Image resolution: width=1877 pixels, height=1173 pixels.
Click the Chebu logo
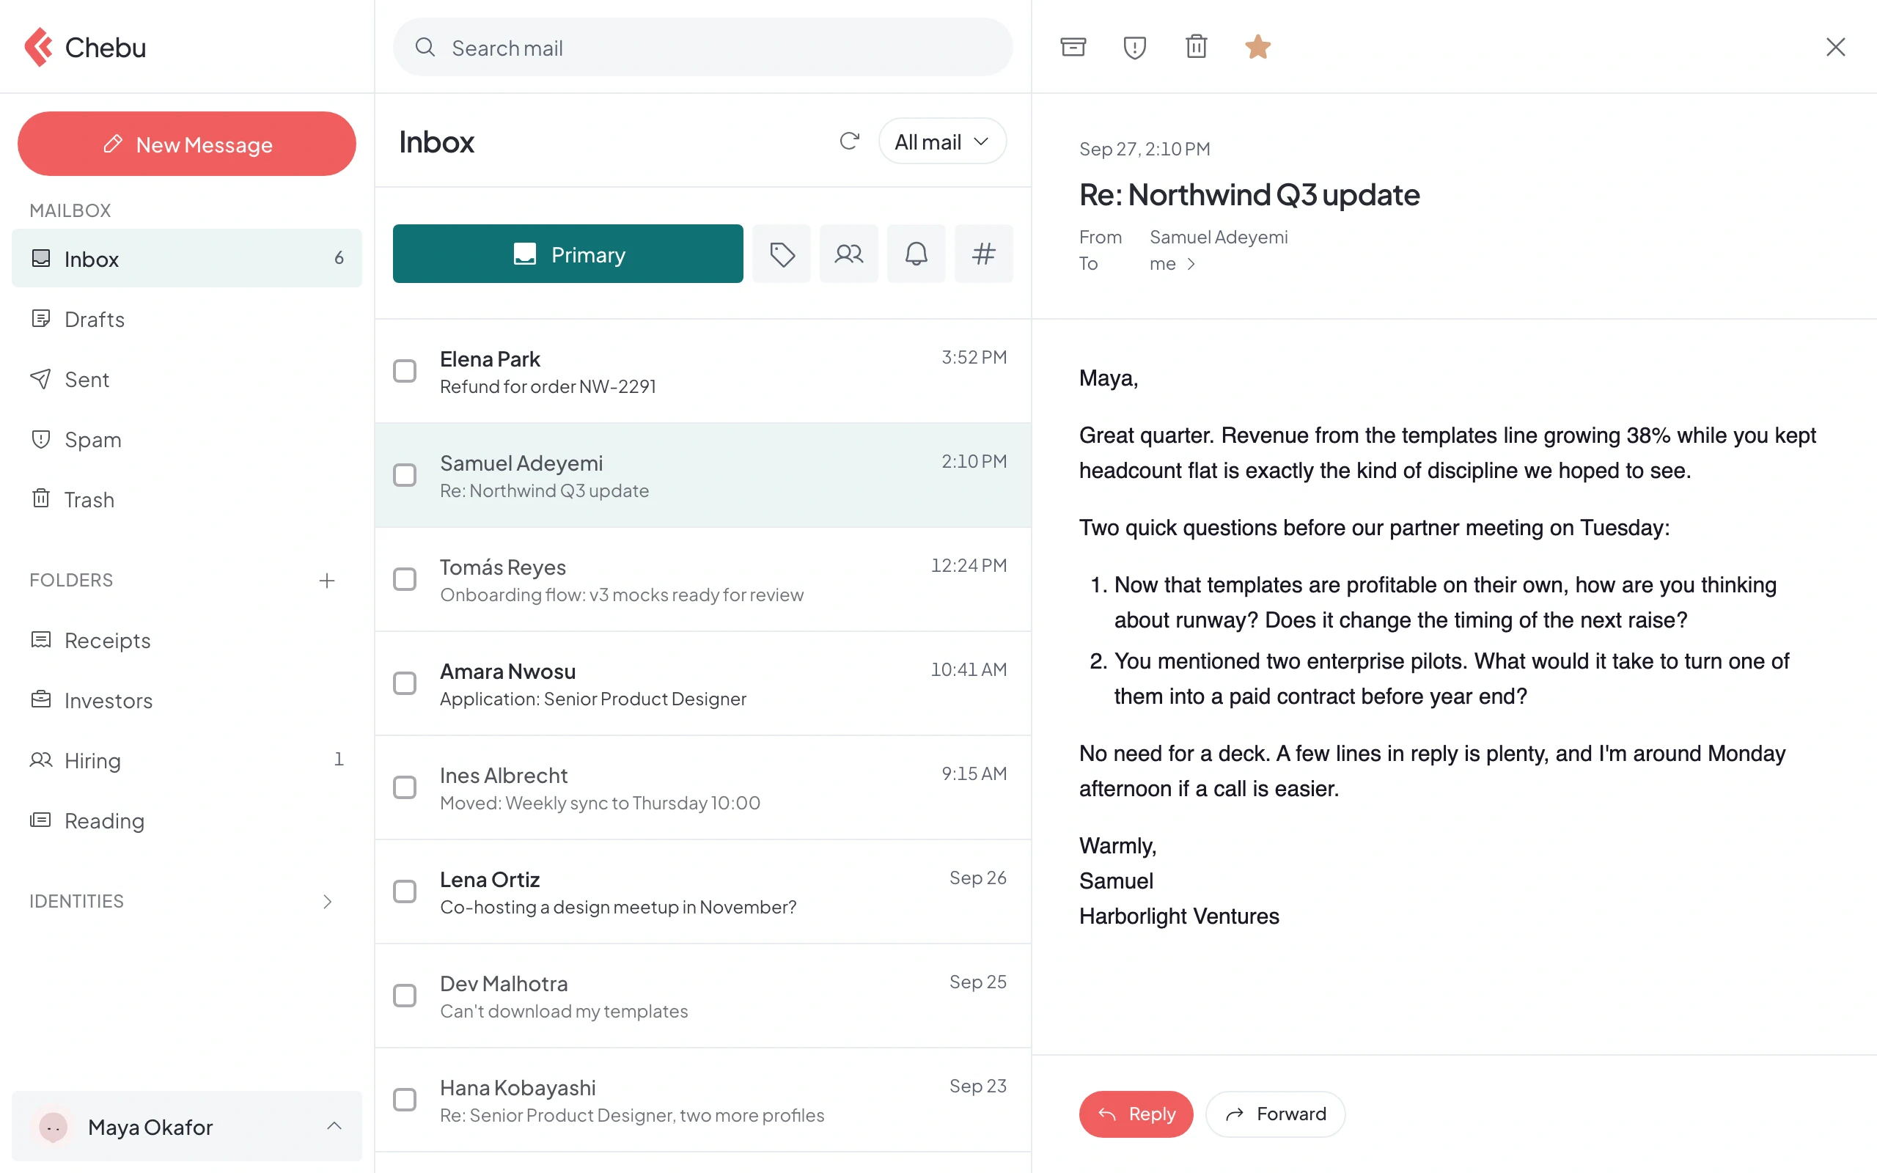(84, 48)
